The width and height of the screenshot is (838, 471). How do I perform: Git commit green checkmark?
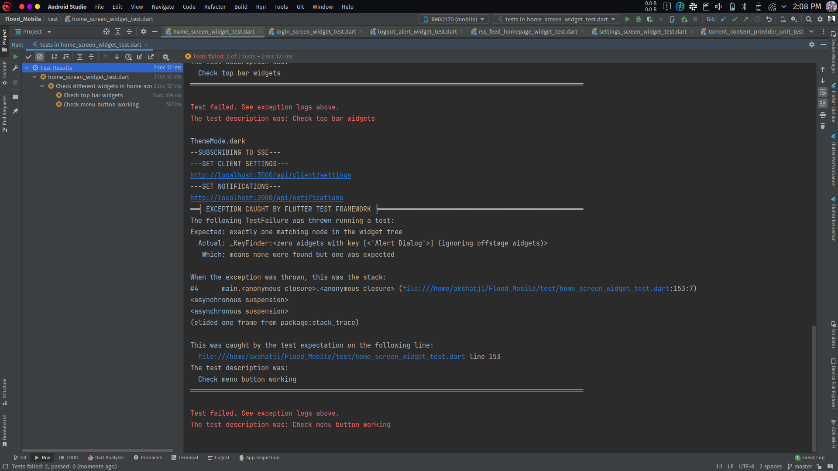tap(735, 19)
